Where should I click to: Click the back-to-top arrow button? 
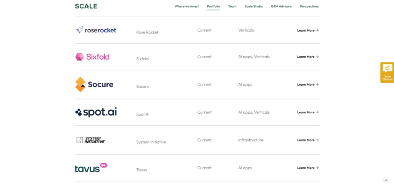click(386, 180)
